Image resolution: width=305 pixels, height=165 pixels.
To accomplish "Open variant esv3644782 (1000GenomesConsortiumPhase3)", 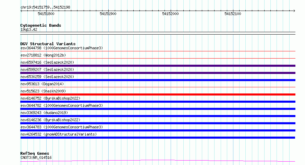I will (x=62, y=105).
